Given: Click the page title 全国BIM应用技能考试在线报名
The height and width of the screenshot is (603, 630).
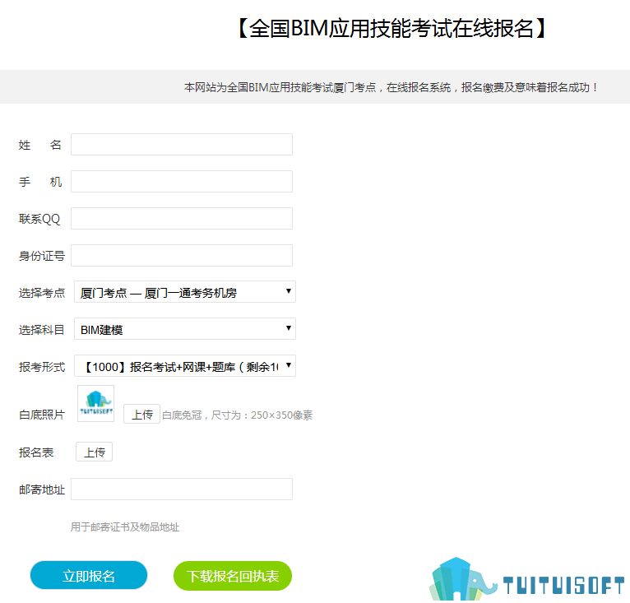Looking at the screenshot, I should [391, 29].
